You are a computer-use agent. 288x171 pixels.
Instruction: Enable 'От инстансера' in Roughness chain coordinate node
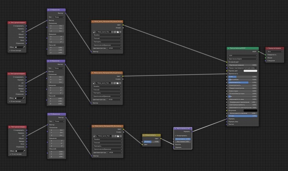coord(10,101)
